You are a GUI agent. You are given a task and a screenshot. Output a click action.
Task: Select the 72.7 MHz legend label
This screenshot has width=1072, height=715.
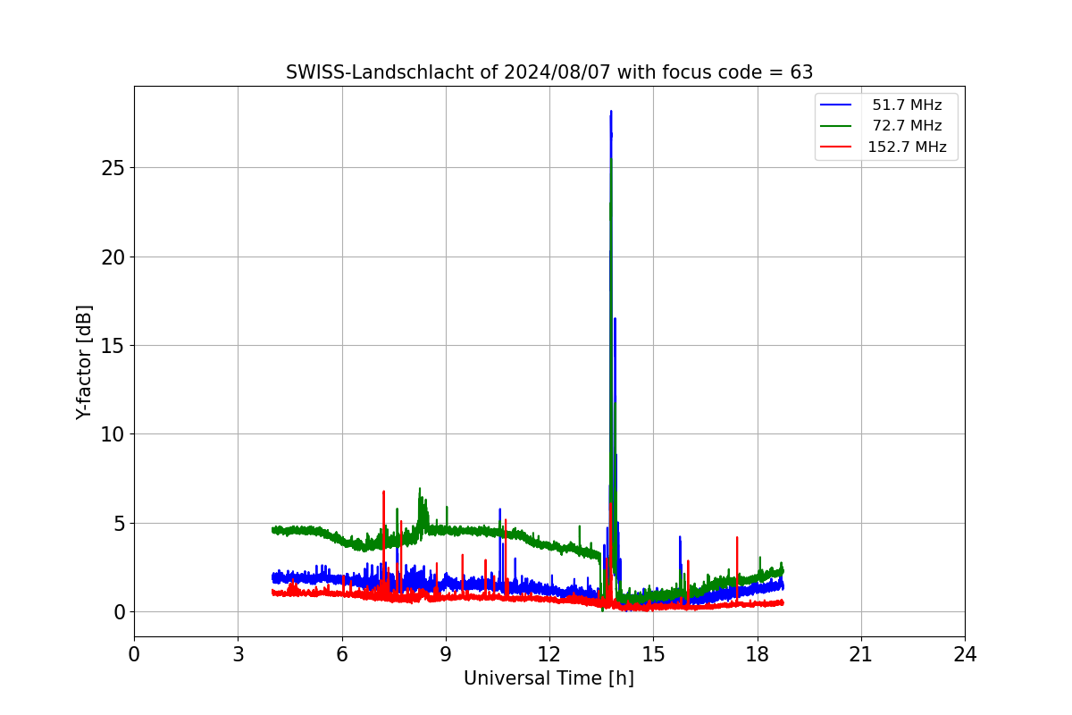(907, 126)
